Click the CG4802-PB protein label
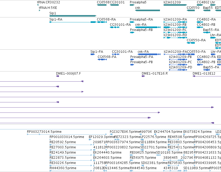The width and height of the screenshot is (221, 172). point(206,62)
